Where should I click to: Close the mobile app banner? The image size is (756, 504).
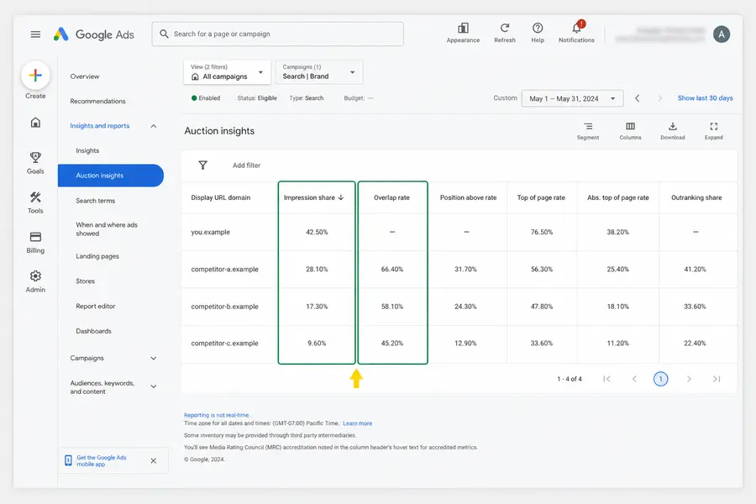click(154, 460)
